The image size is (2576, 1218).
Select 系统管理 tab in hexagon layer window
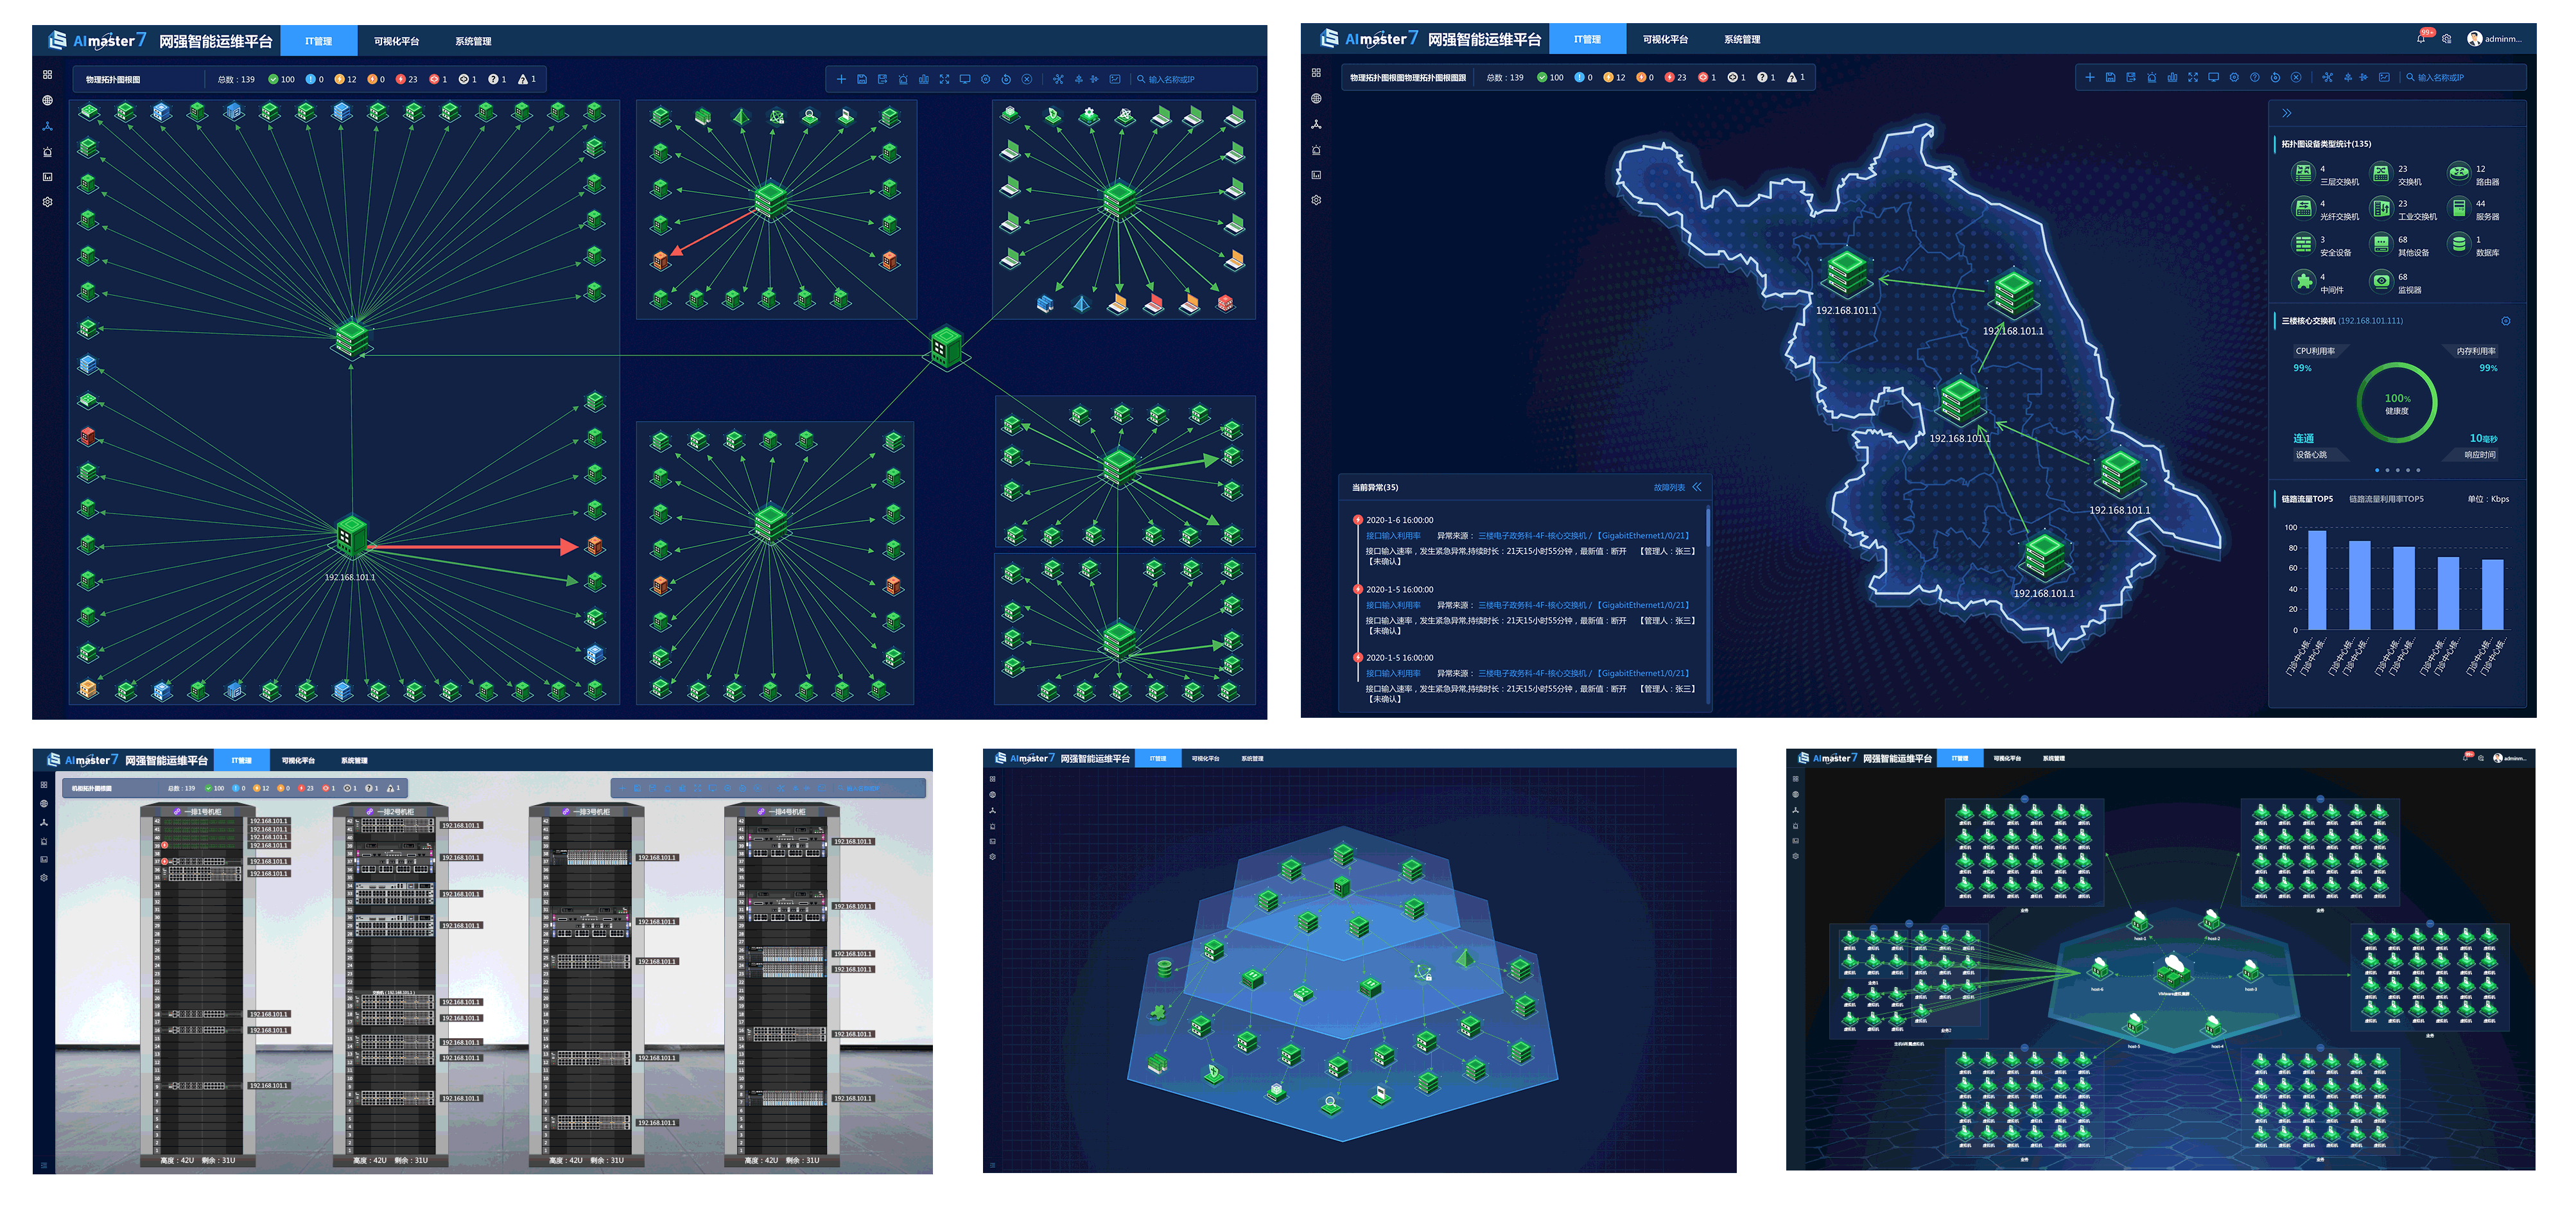(1252, 759)
